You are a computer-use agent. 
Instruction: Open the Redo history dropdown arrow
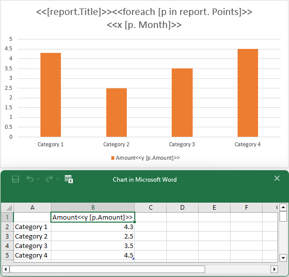(x=58, y=179)
